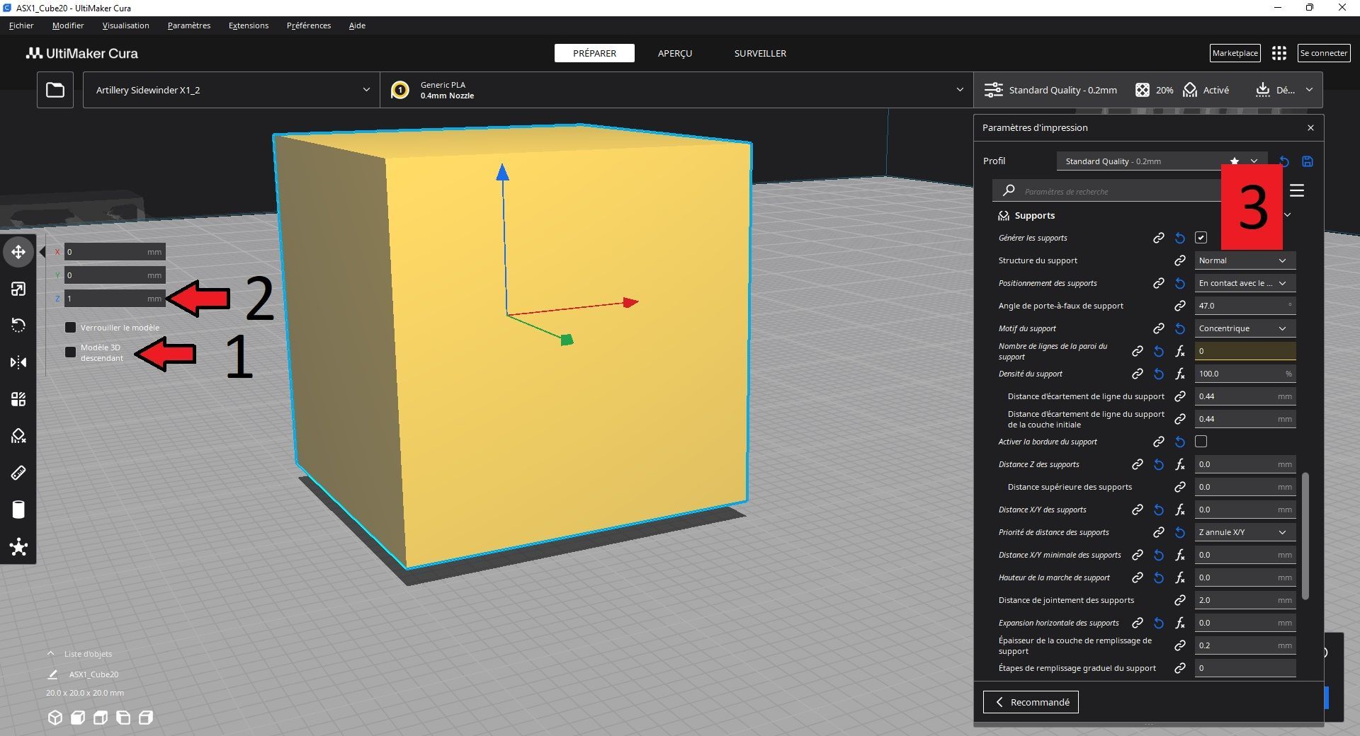Toggle the Générer les supports checkbox
Image resolution: width=1360 pixels, height=736 pixels.
point(1201,238)
